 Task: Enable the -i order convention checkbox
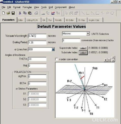pyautogui.click(x=57, y=59)
